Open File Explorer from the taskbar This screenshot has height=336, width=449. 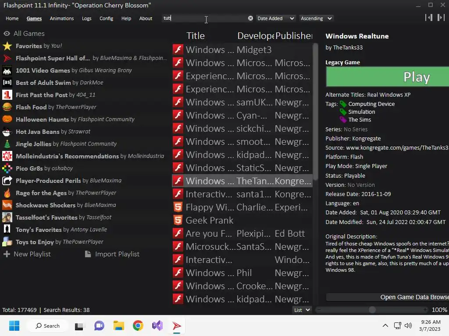point(118,325)
